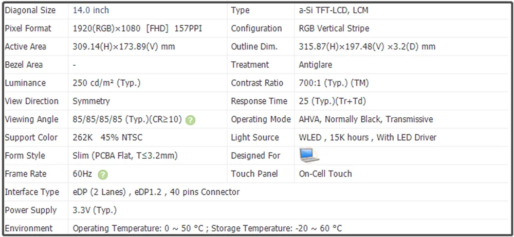This screenshot has width=514, height=237.
Task: Click the help icon beside Viewing Angle value
Action: click(x=191, y=120)
